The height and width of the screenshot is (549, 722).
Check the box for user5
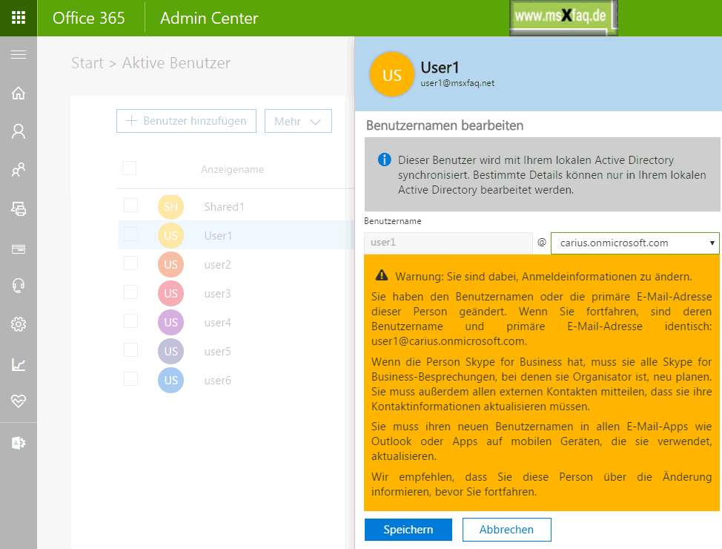tap(130, 350)
